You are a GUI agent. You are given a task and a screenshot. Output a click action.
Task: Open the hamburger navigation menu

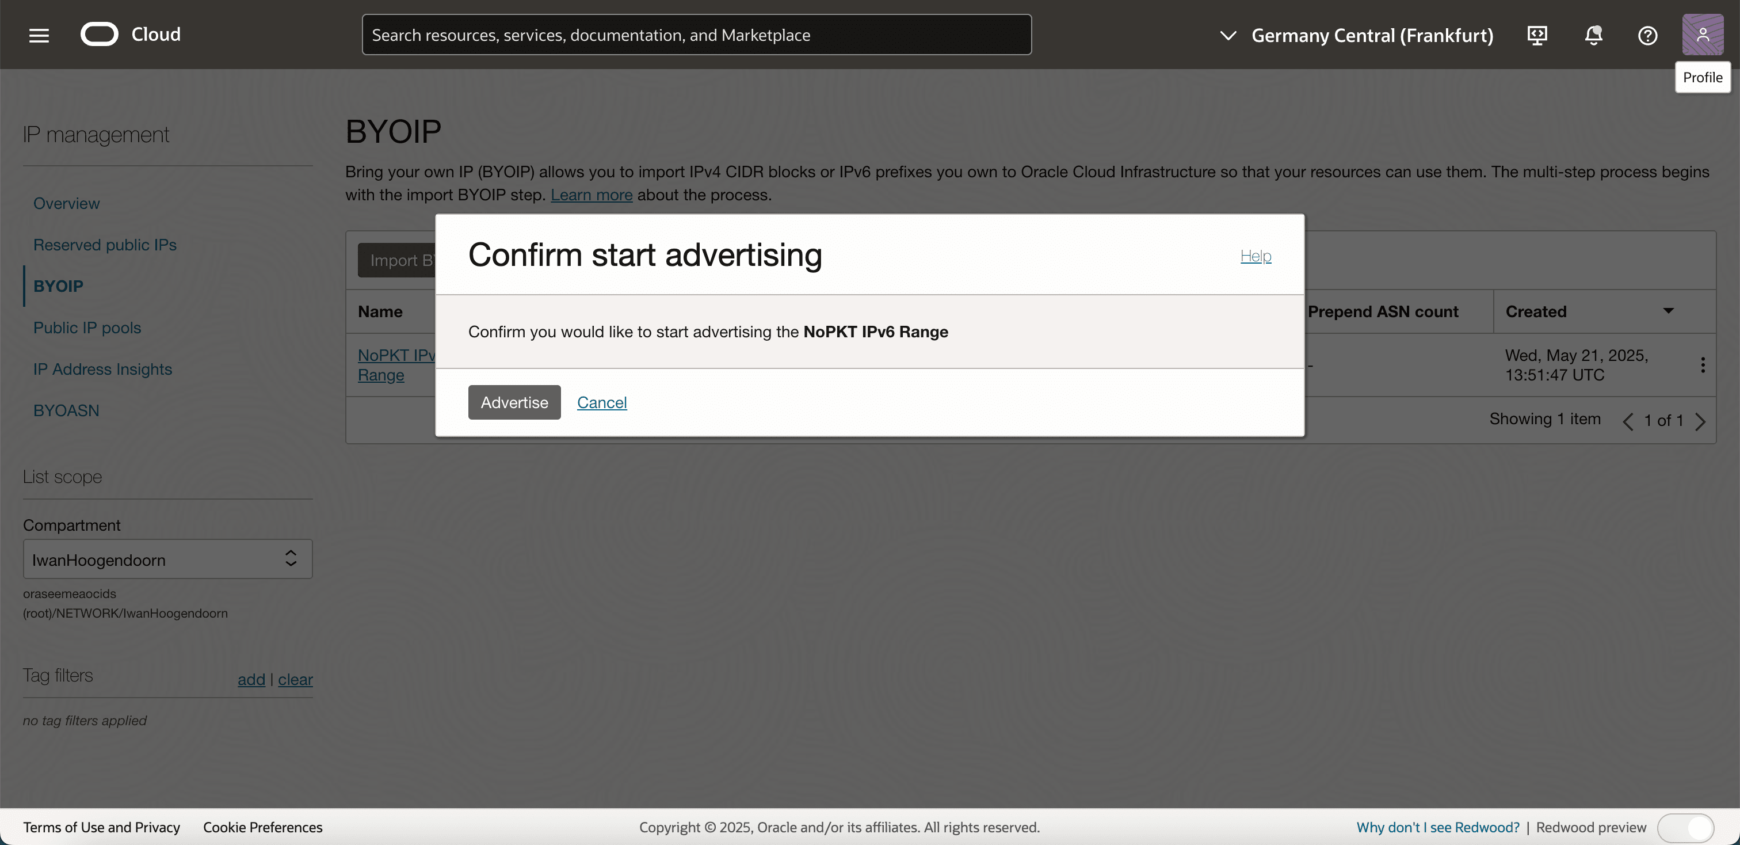[39, 35]
